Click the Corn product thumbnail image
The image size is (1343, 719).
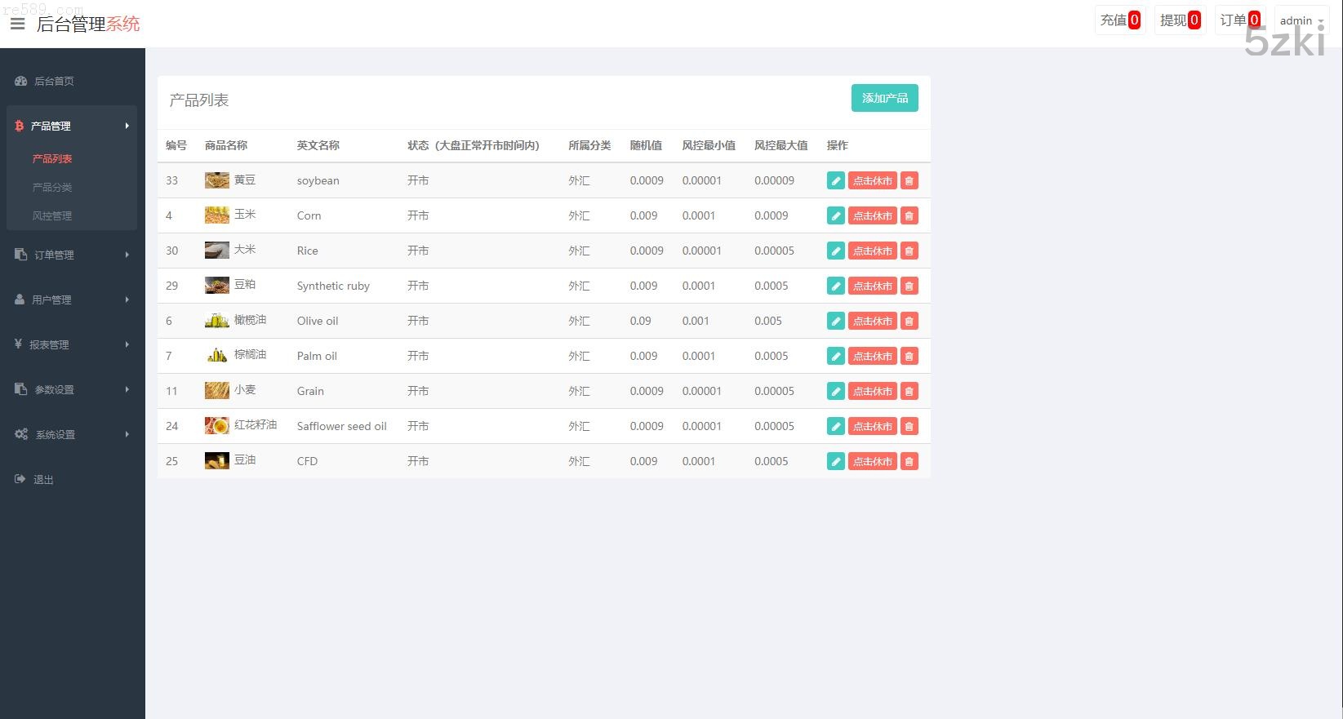[216, 215]
